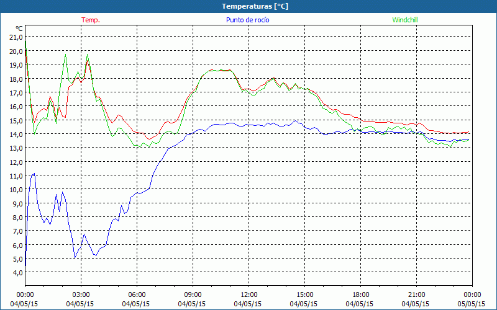Click the chart title Temperaturas [°C]
This screenshot has height=310, width=497.
255,6
